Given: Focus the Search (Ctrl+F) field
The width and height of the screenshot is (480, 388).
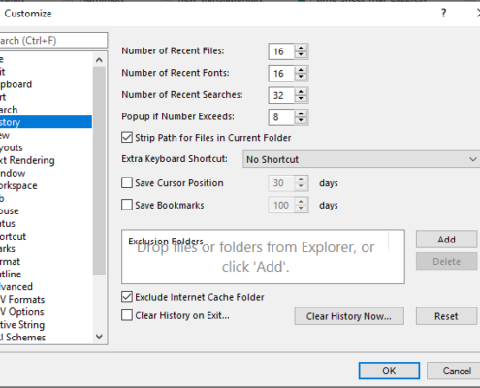Looking at the screenshot, I should (53, 40).
